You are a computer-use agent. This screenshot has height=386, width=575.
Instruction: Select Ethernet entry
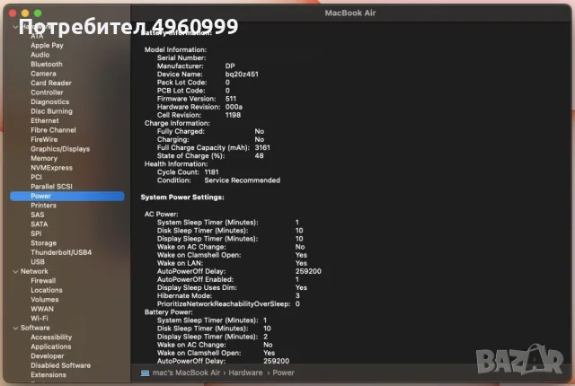pos(45,120)
